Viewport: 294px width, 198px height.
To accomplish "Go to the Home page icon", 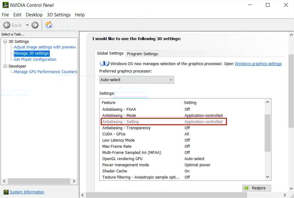I will [49, 25].
